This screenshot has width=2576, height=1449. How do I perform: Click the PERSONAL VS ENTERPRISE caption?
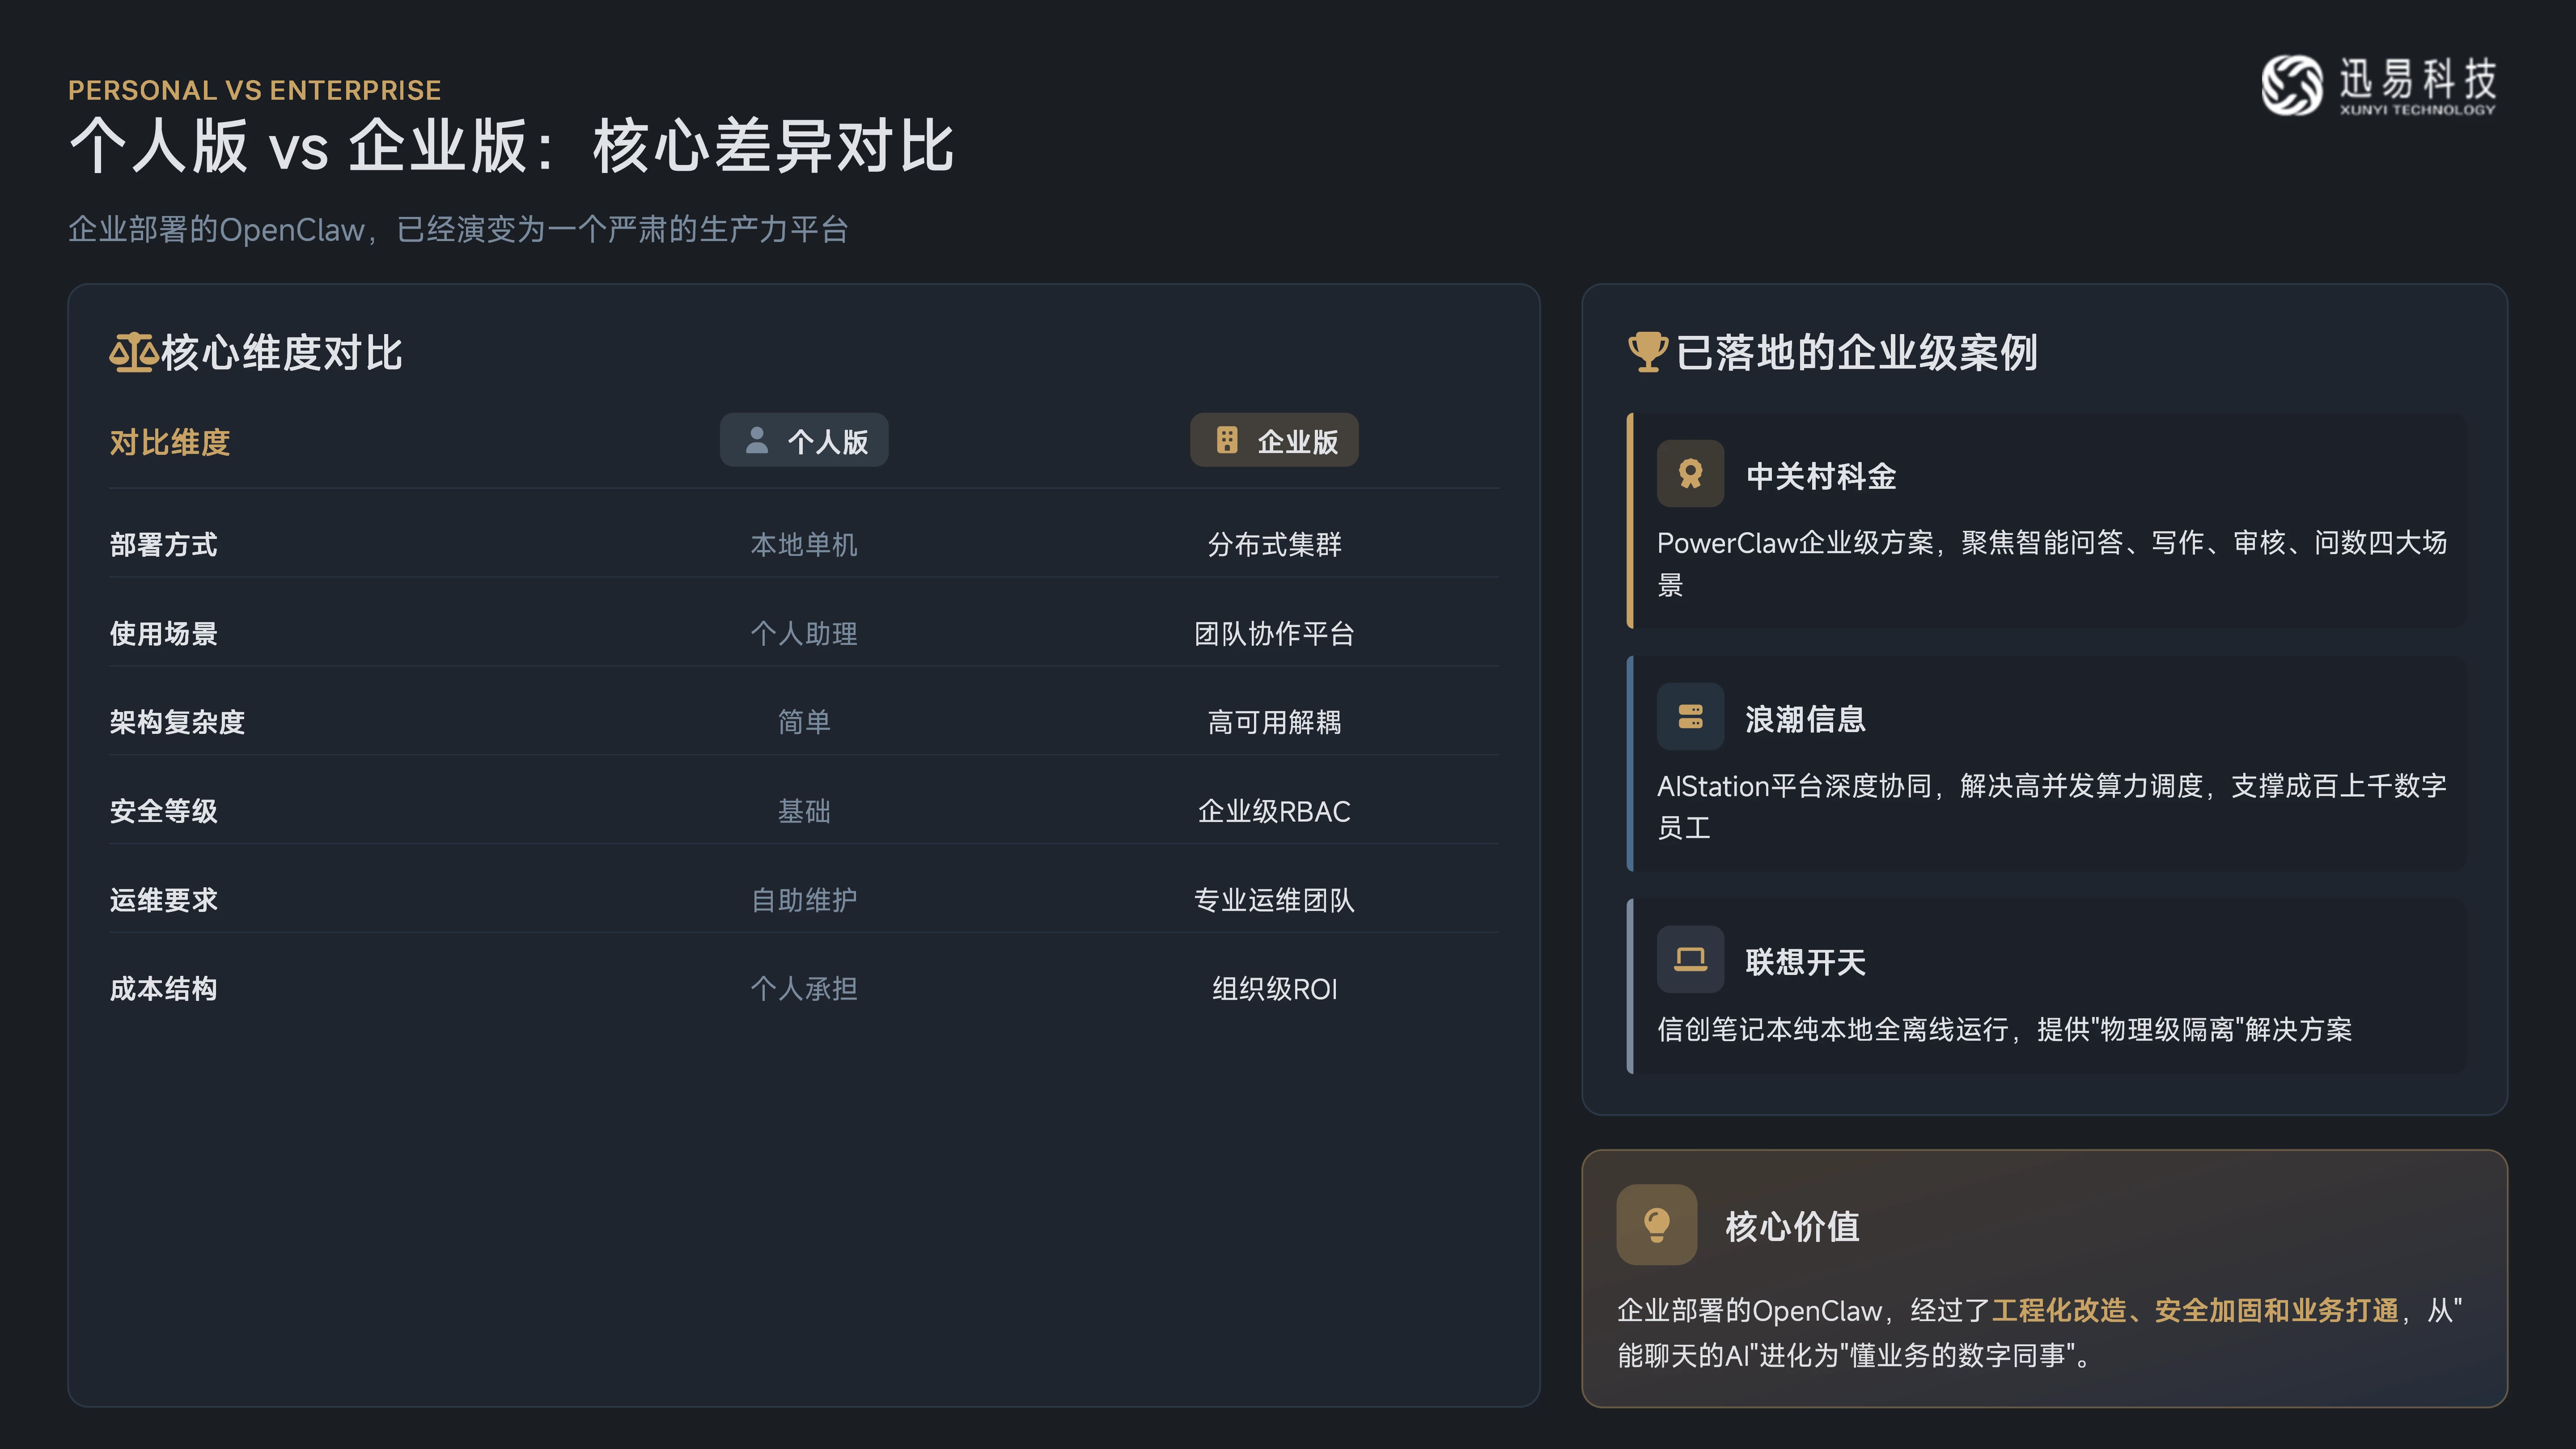255,90
